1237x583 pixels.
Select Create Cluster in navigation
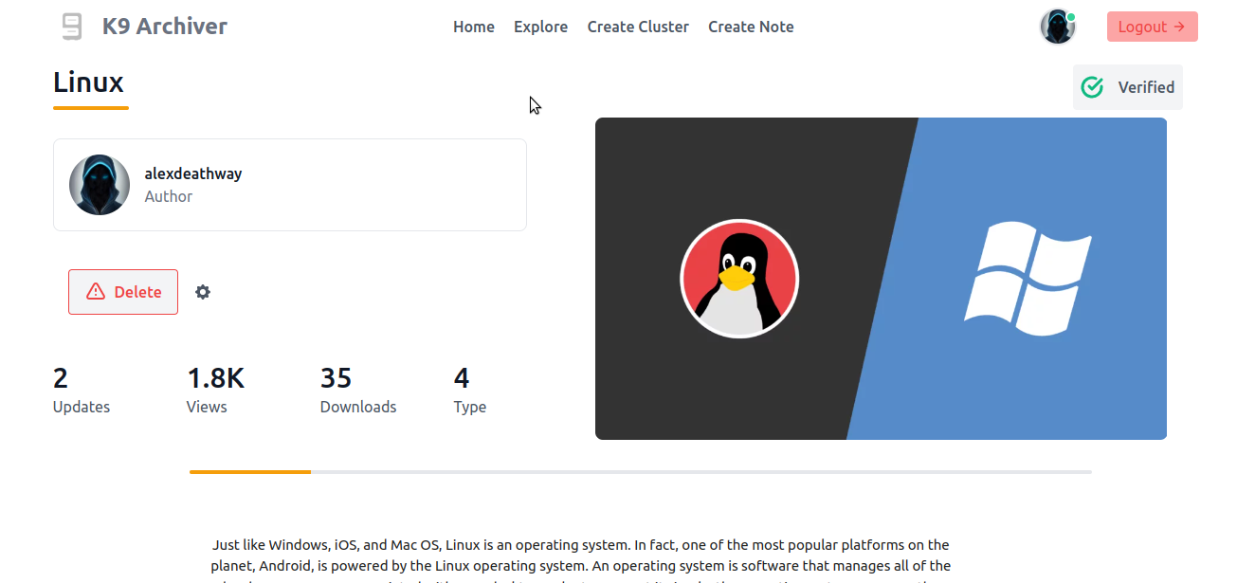tap(638, 27)
